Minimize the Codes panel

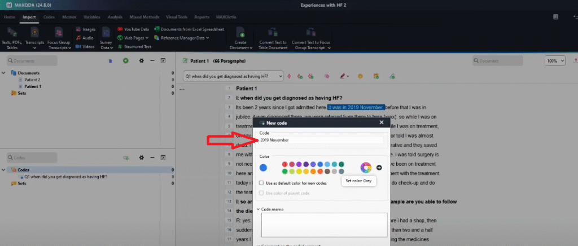[x=152, y=157]
